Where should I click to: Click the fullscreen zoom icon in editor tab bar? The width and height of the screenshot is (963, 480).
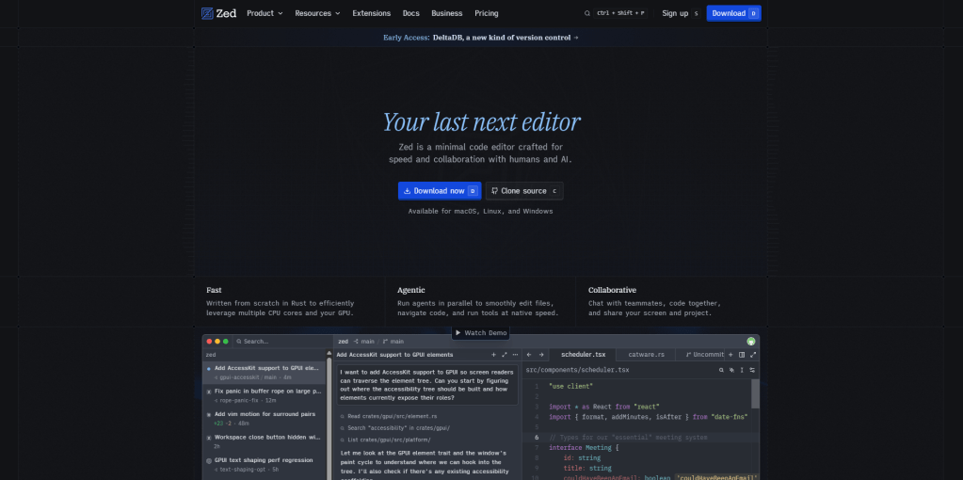(x=753, y=355)
